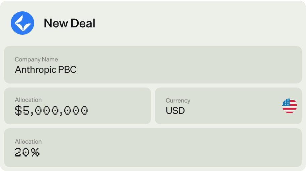The height and width of the screenshot is (171, 306).
Task: Click the US flag icon
Action: (289, 106)
